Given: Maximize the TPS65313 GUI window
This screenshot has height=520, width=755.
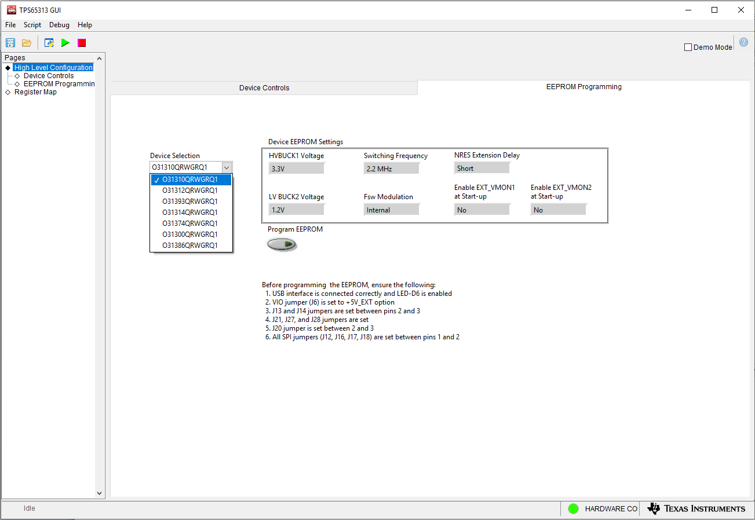Looking at the screenshot, I should pos(714,10).
